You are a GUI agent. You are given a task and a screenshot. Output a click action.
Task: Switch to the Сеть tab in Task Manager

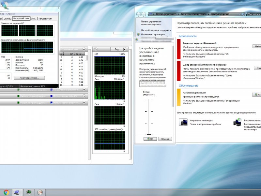[x=33, y=19]
